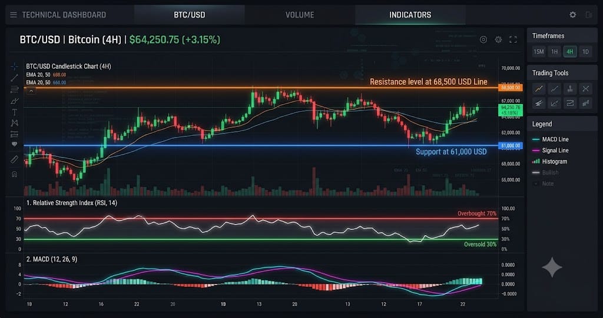The height and width of the screenshot is (318, 603).
Task: Click the blue EMA value 660.00
Action: (x=59, y=82)
